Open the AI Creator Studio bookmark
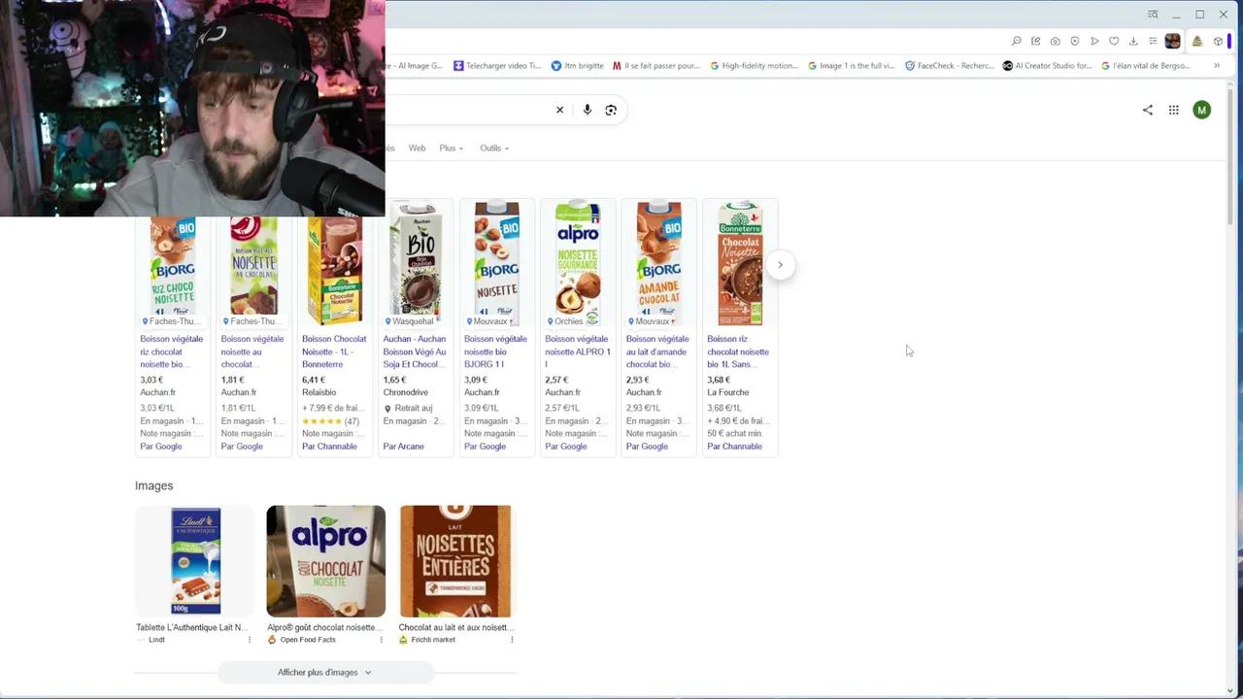This screenshot has height=699, width=1243. [x=1047, y=66]
